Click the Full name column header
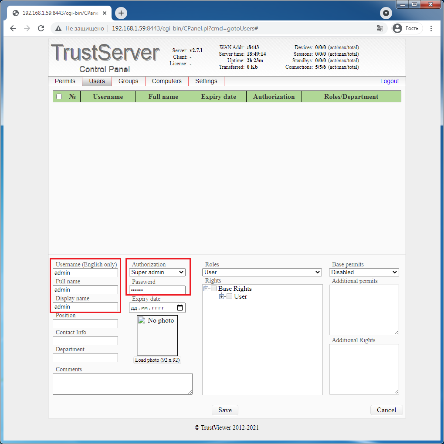The width and height of the screenshot is (444, 444). (x=163, y=97)
